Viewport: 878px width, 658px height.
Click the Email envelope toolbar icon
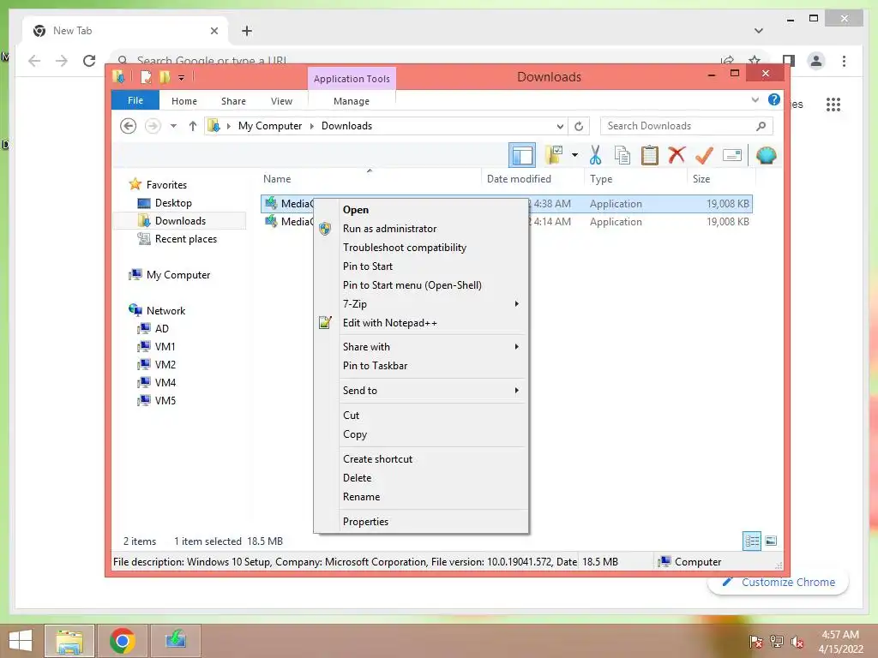[x=732, y=155]
